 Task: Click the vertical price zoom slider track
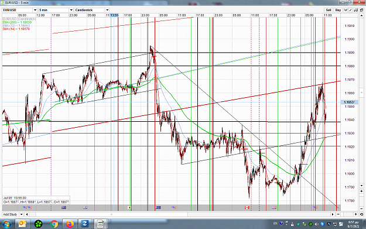click(361, 200)
